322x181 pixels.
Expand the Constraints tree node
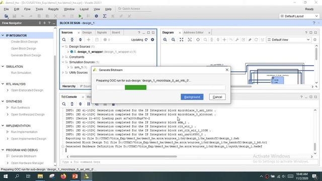(x=63, y=57)
